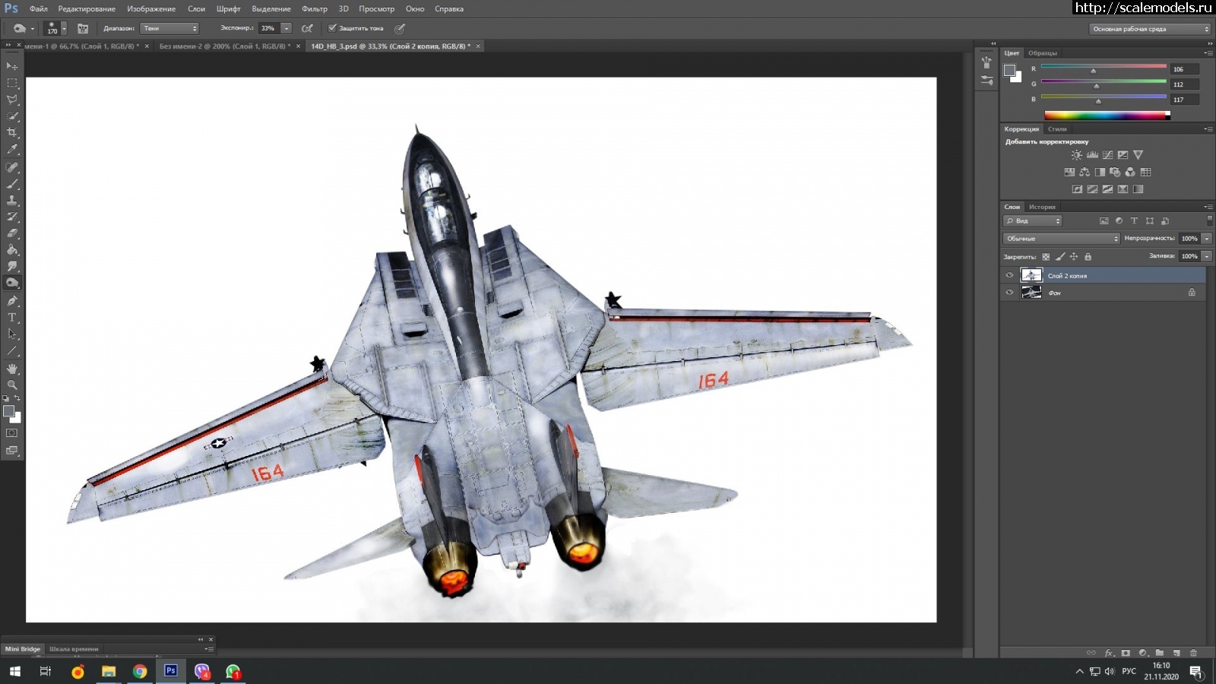This screenshot has width=1216, height=684.
Task: Toggle lock transparent pixels
Action: [1046, 257]
